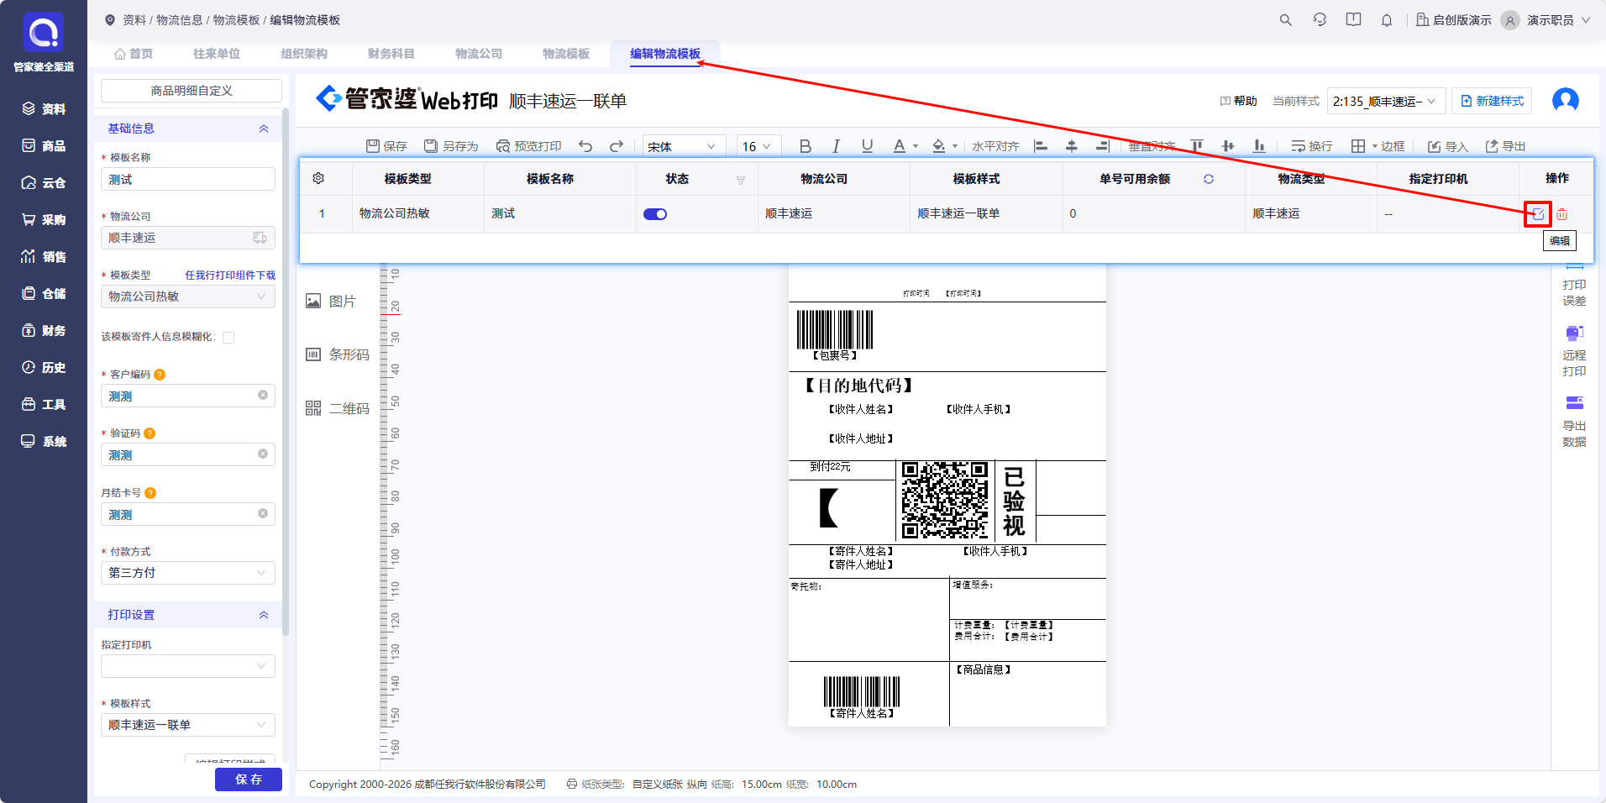This screenshot has height=803, width=1606.
Task: Open the help book icon in the top bar
Action: click(1353, 20)
